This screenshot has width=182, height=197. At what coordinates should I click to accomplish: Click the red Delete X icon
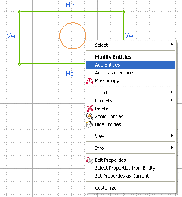click(x=90, y=108)
